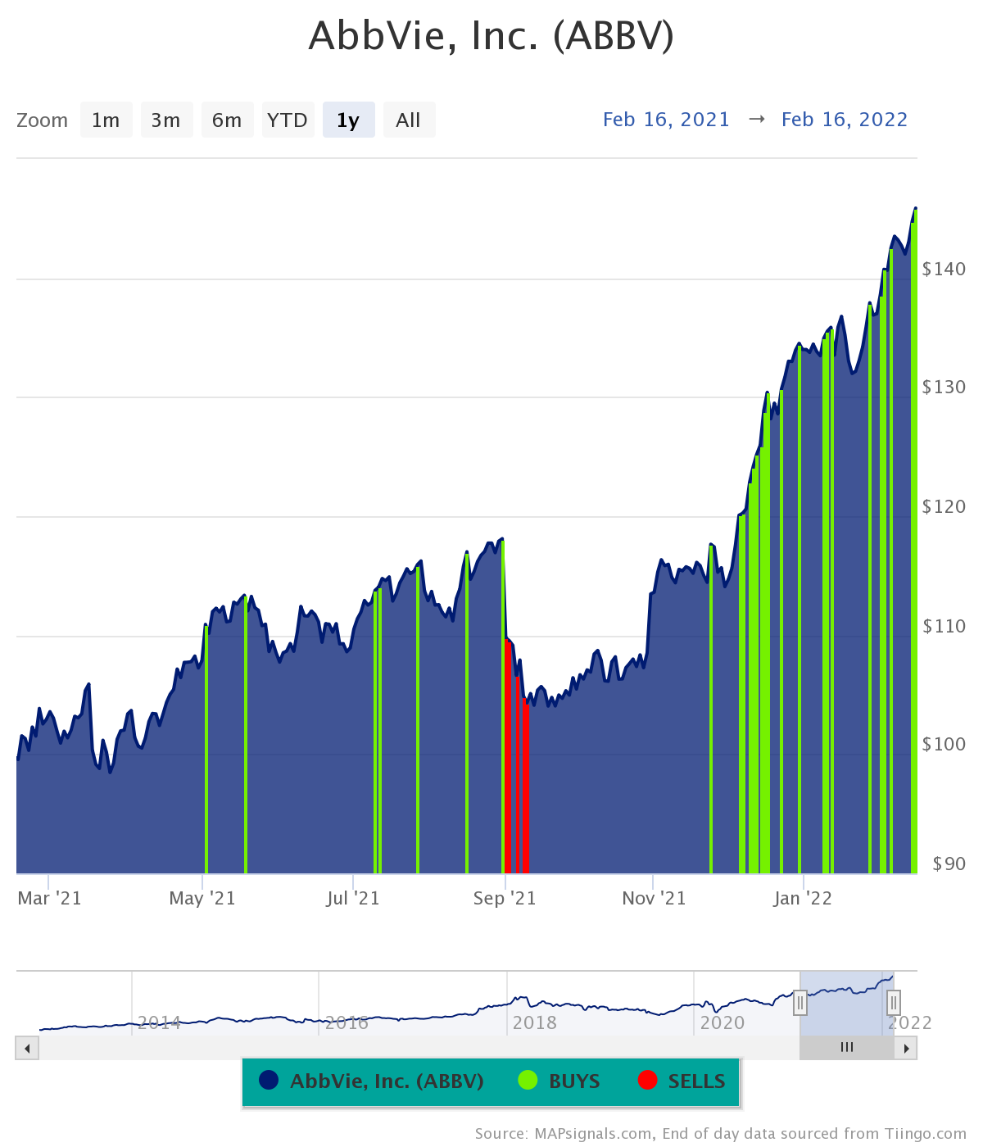Click the May '21 axis label

pyautogui.click(x=202, y=898)
